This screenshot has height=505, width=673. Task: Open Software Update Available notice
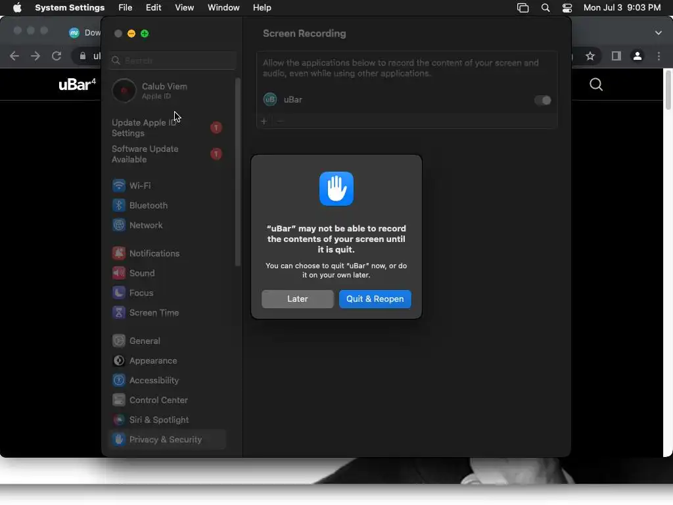[168, 154]
